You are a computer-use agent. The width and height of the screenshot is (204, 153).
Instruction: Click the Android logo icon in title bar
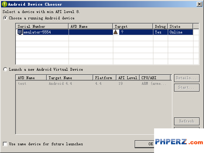pyautogui.click(x=5, y=4)
